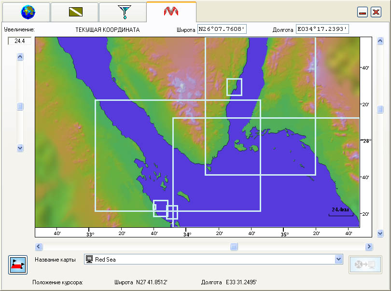The height and width of the screenshot is (291, 391).
Task: Click the Долгота longitude coordinate field
Action: (x=322, y=29)
